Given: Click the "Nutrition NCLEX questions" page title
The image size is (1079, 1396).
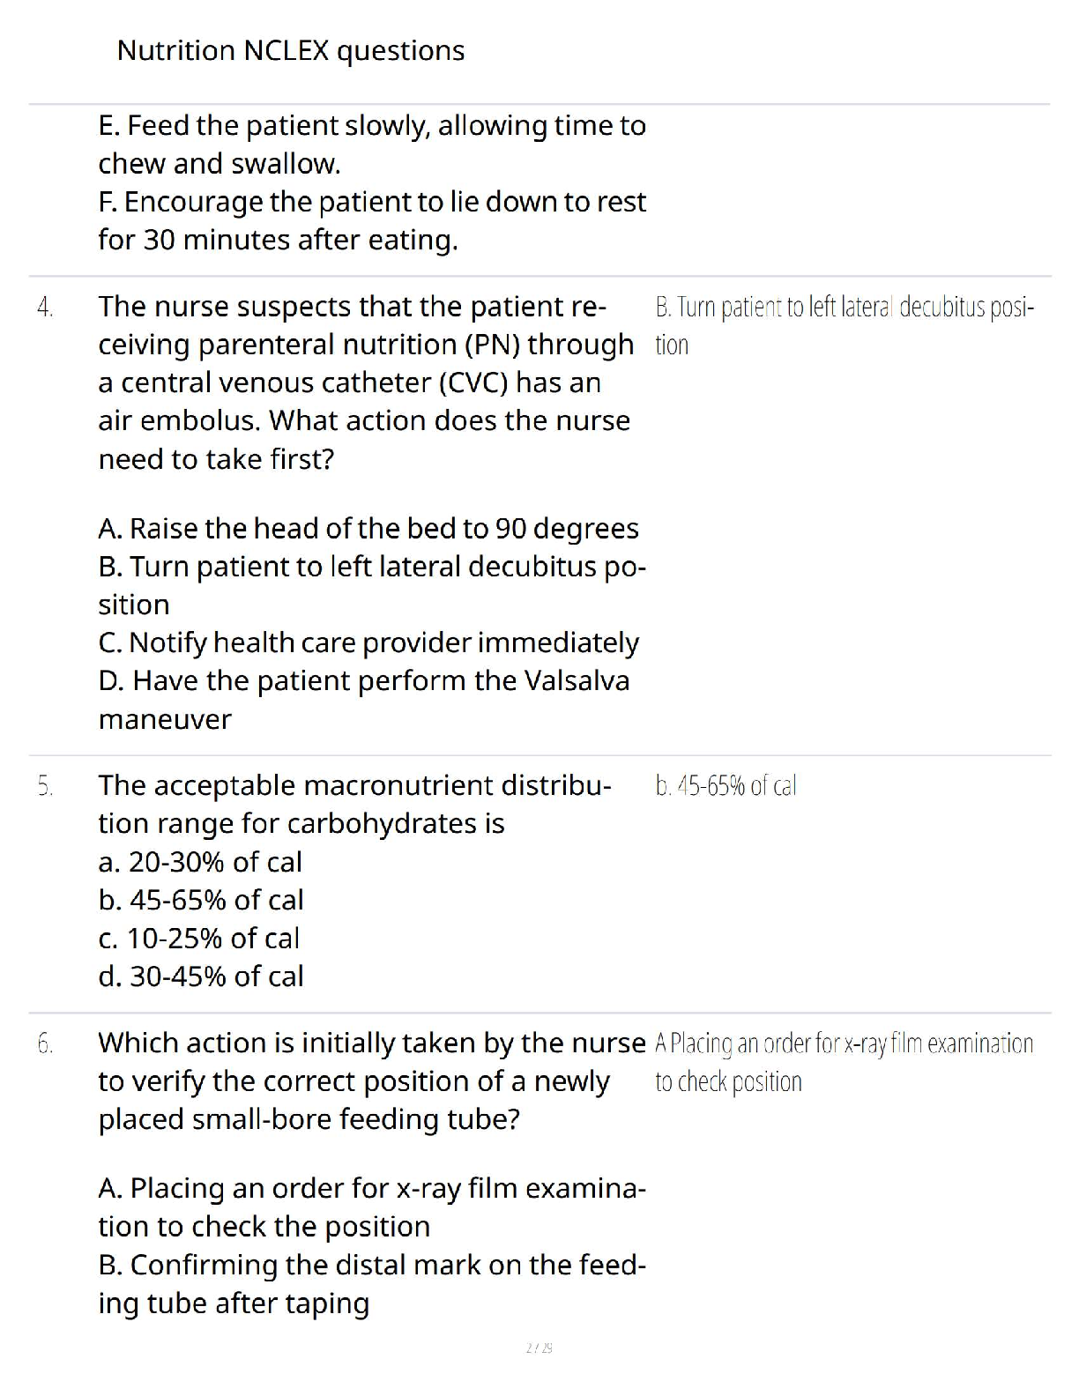Looking at the screenshot, I should (290, 51).
